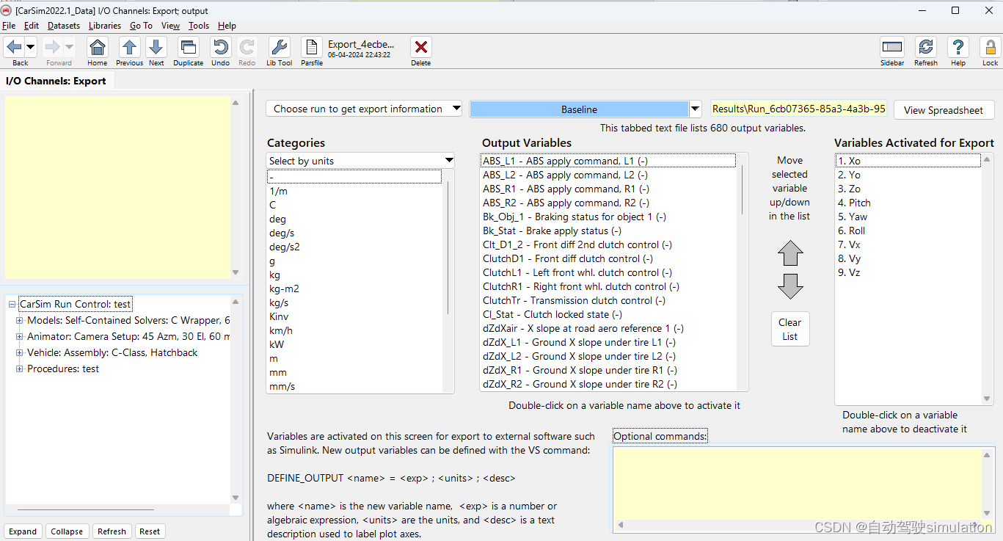Click the Collapse button below the tree

[67, 531]
